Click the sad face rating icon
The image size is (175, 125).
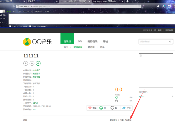click(117, 101)
